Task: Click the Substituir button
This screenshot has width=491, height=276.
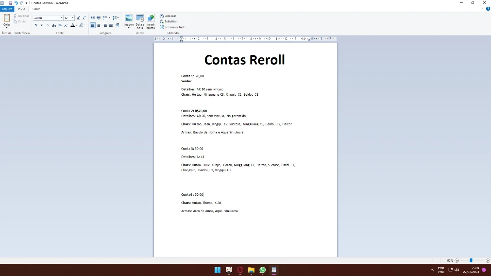Action: [169, 21]
